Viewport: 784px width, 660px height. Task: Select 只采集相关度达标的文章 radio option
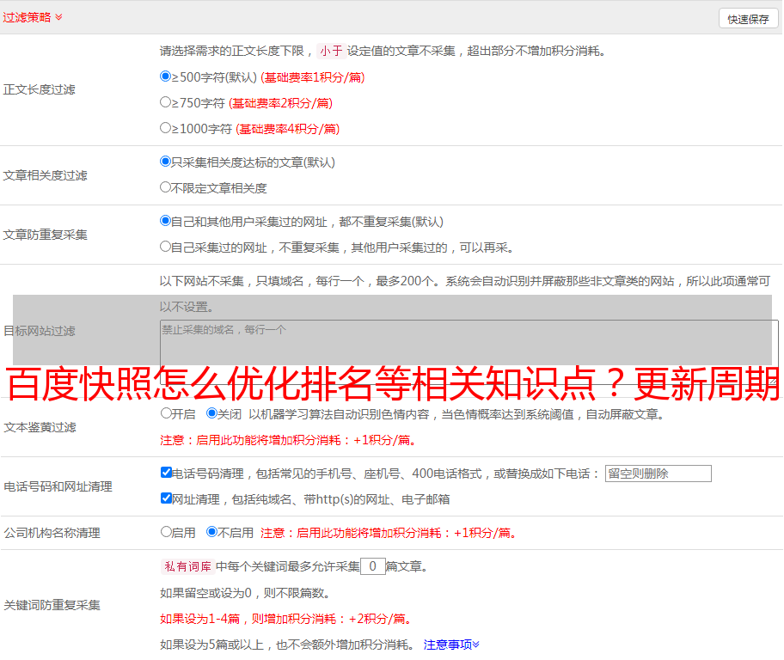coord(166,162)
